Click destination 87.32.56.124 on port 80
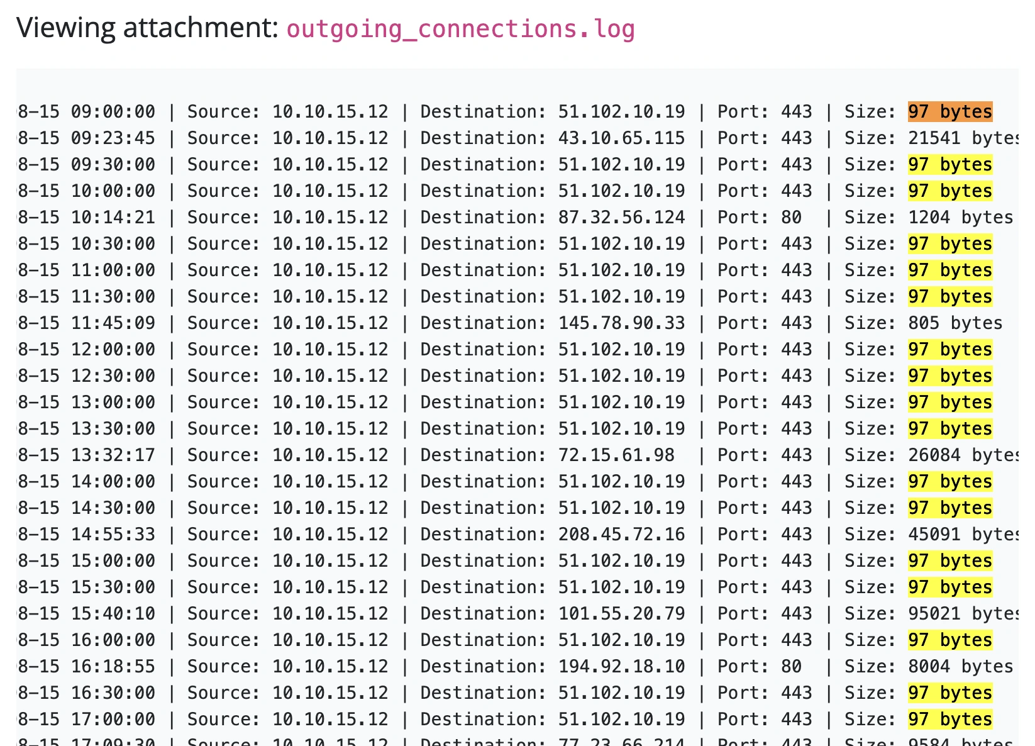Screen dimensions: 1035x746 621,218
